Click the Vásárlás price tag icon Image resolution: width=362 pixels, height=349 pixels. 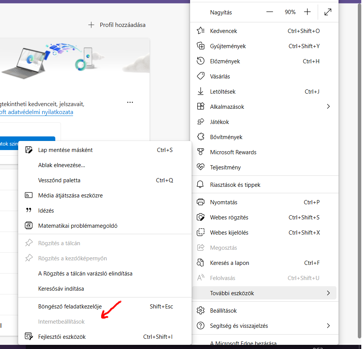coord(200,76)
